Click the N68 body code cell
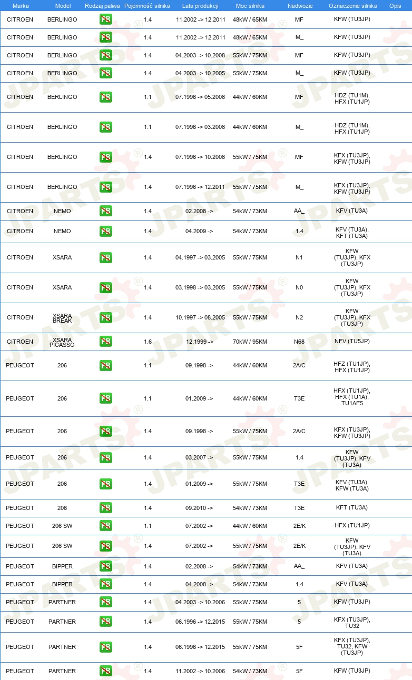This screenshot has height=680, width=412. coord(299,342)
